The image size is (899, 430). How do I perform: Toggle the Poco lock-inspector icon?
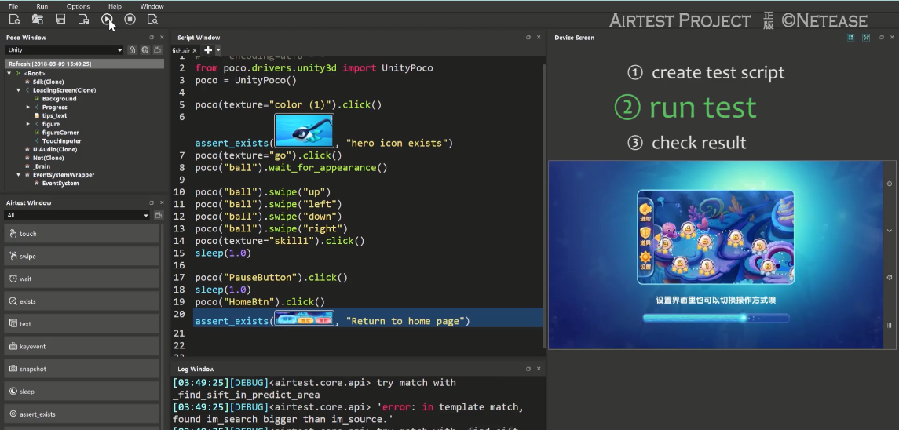click(x=133, y=50)
